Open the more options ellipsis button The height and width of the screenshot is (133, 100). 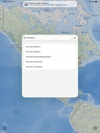[95, 128]
